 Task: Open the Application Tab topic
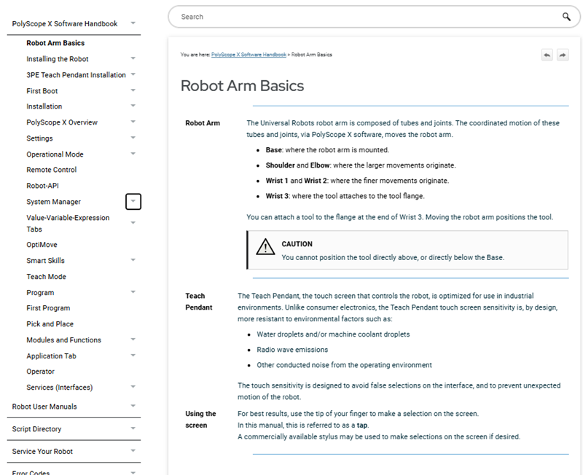coord(51,356)
